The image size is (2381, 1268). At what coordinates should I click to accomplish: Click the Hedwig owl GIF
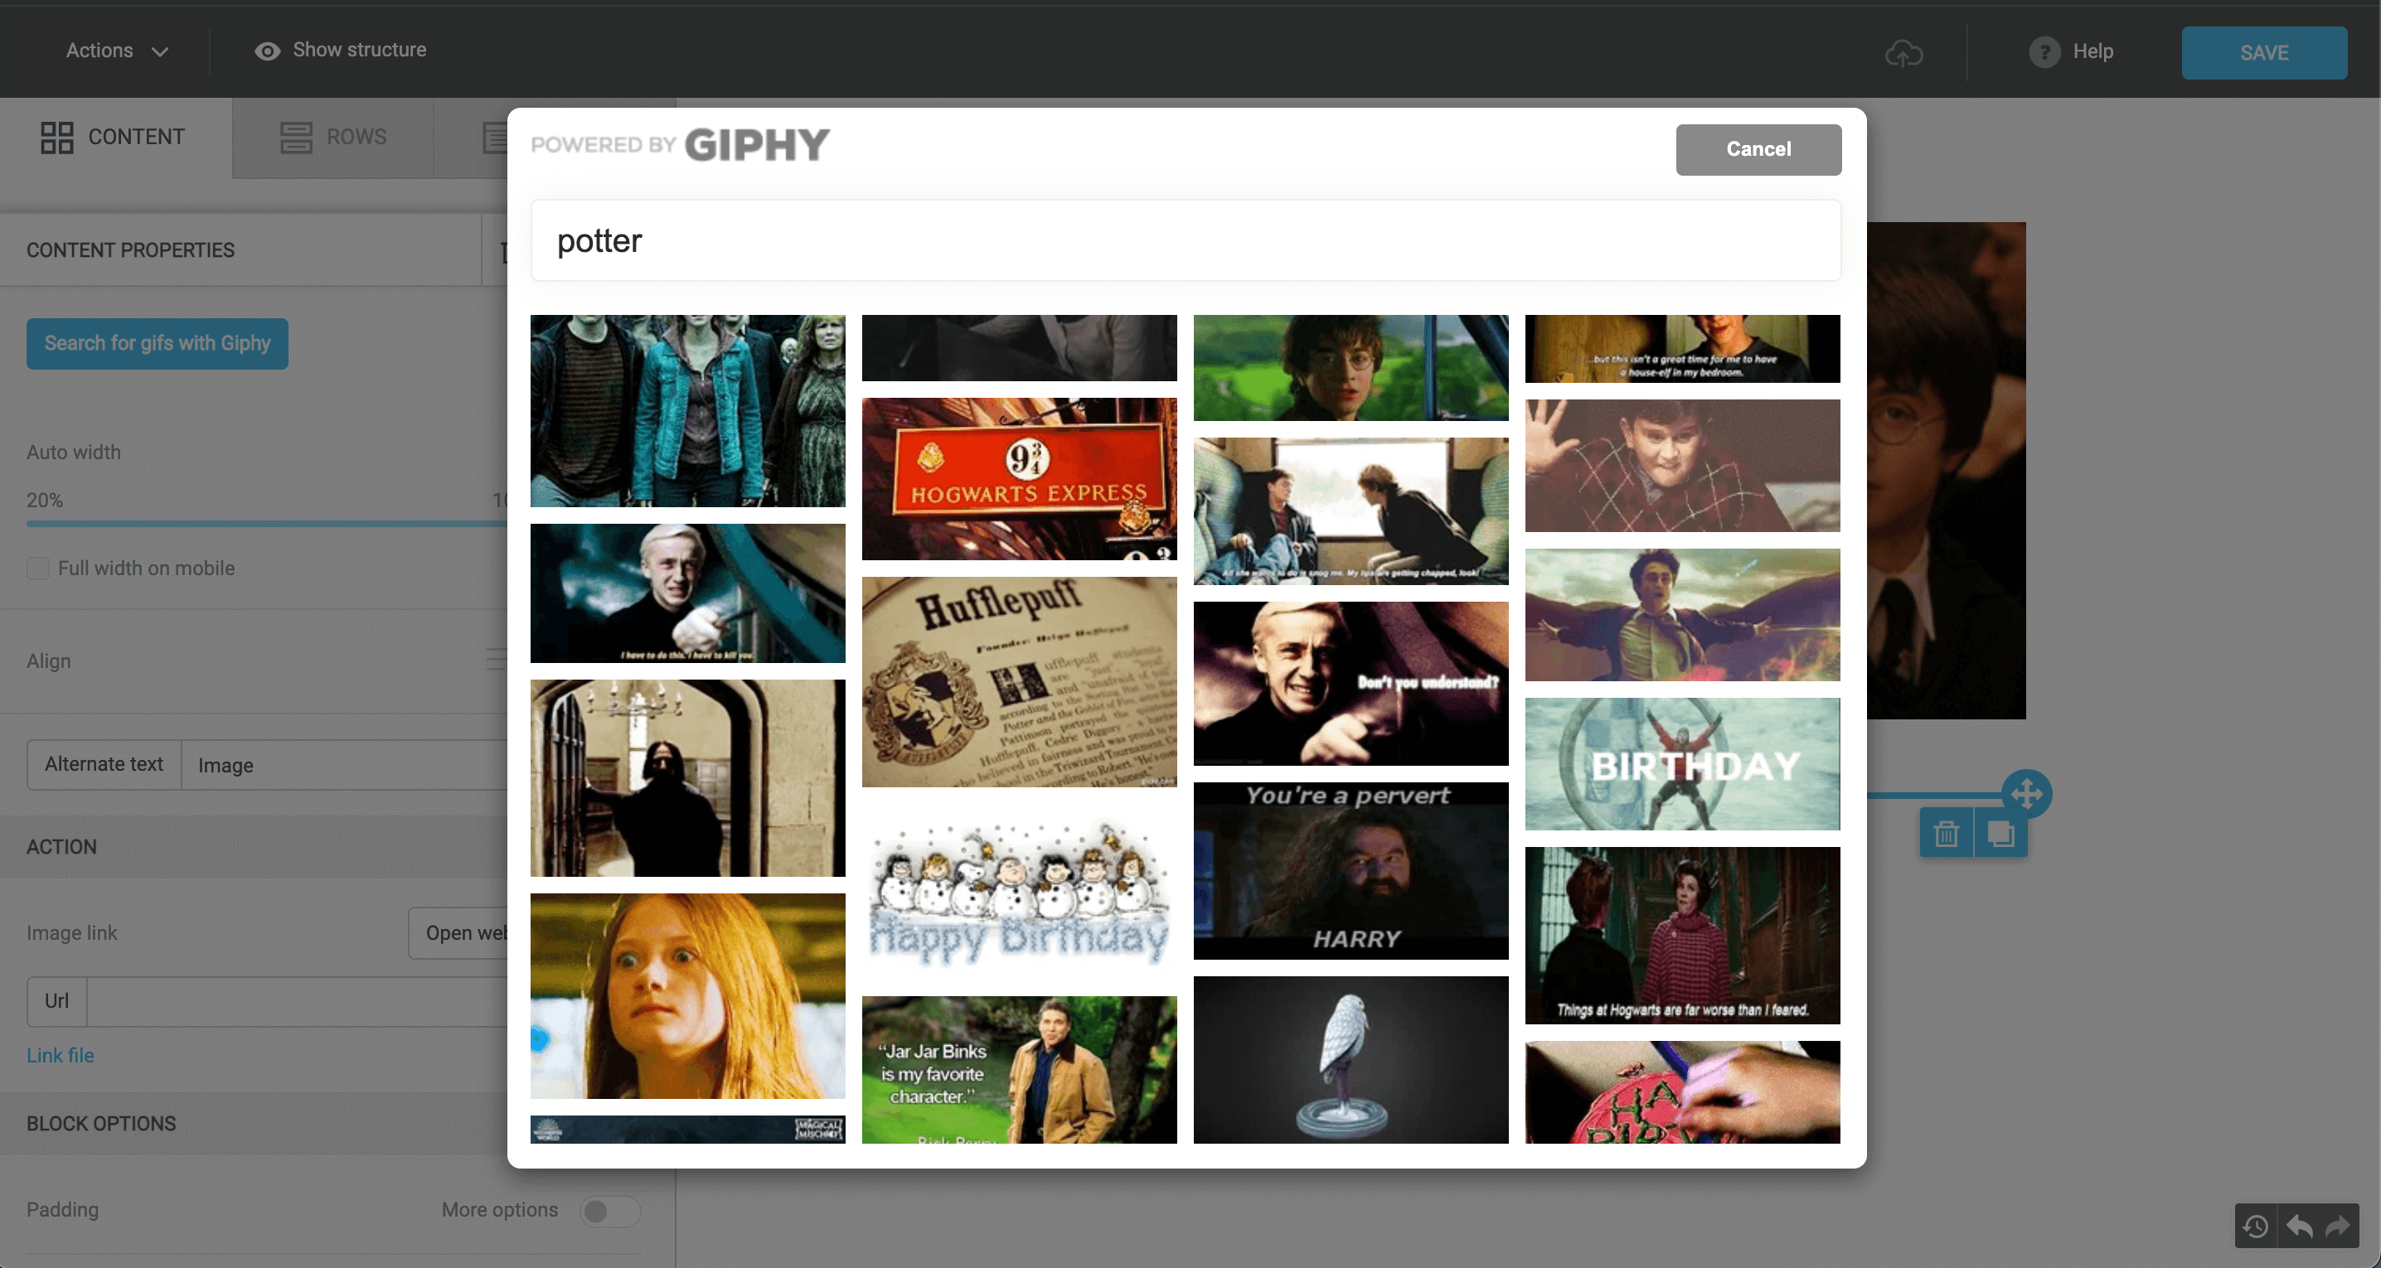pos(1350,1060)
